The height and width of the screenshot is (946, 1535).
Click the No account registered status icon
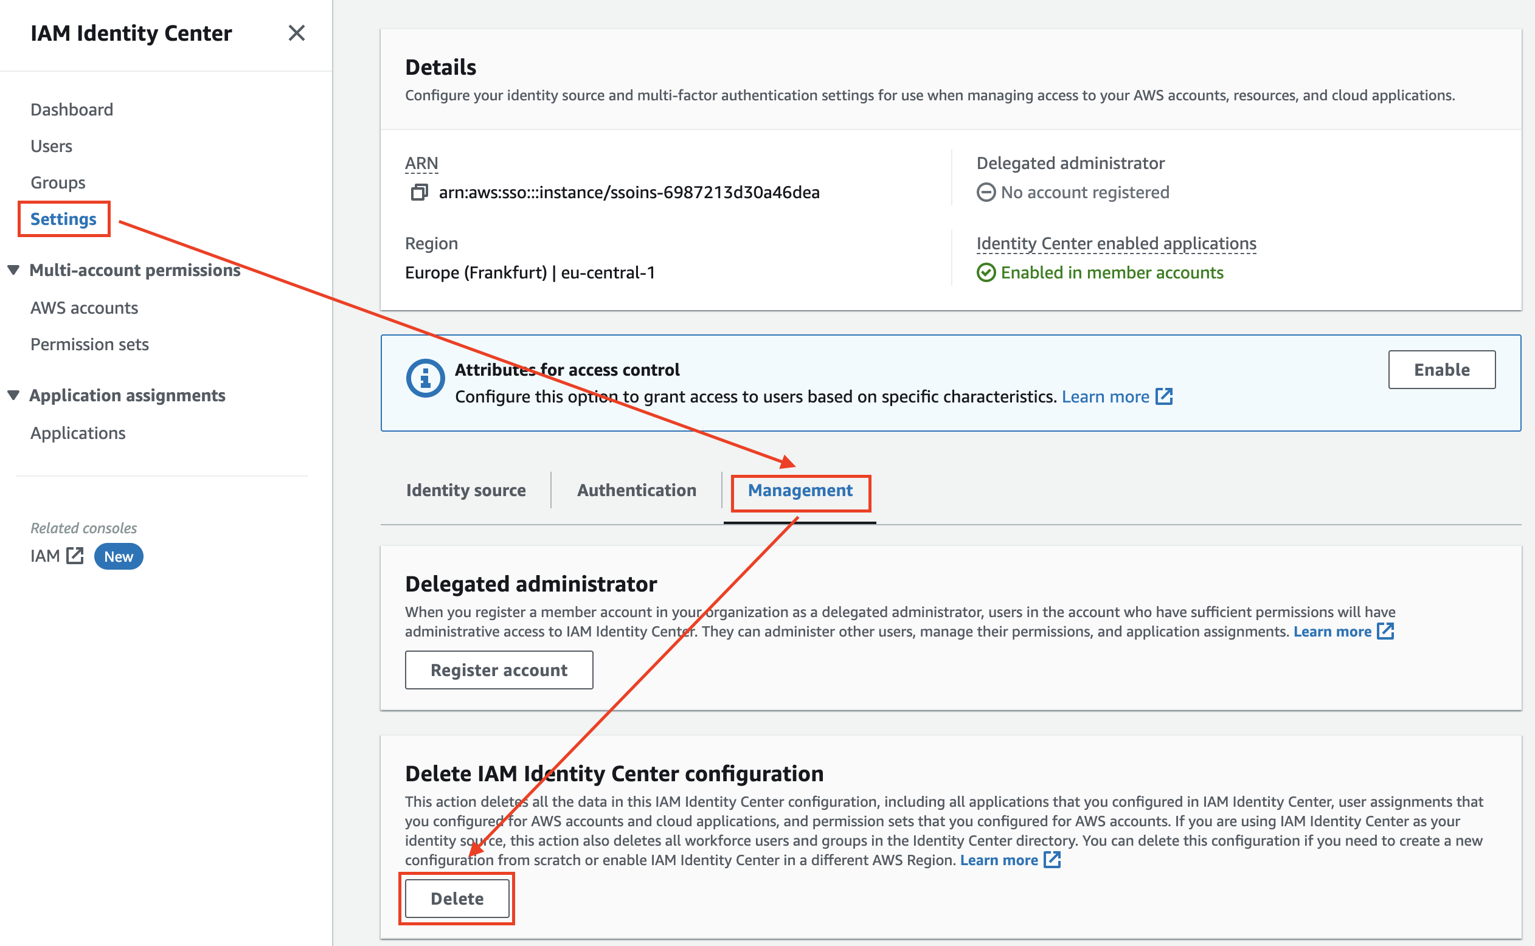tap(986, 192)
